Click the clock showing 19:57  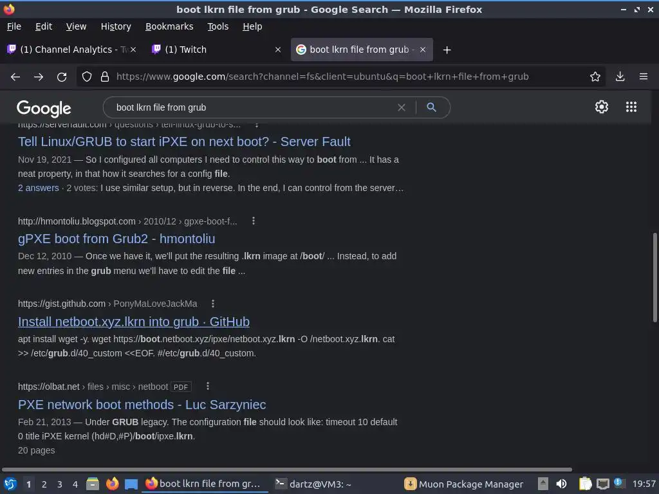tap(644, 484)
